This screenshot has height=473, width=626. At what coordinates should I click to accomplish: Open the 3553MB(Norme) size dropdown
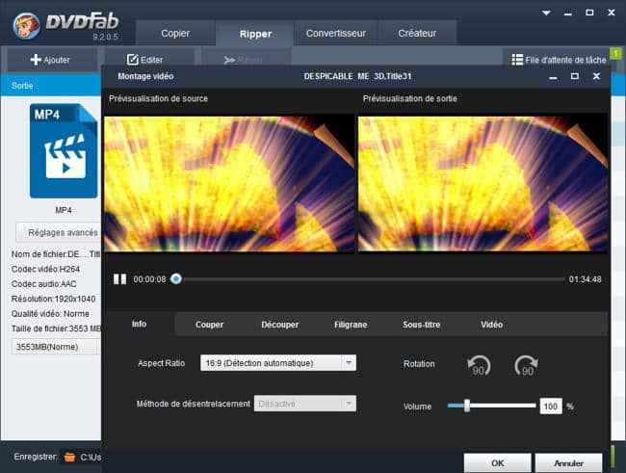(x=56, y=347)
